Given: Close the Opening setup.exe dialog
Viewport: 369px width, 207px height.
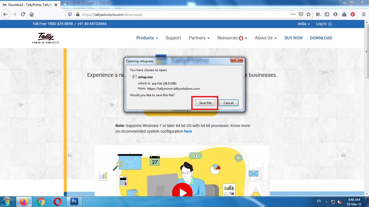Looking at the screenshot, I should [x=237, y=60].
